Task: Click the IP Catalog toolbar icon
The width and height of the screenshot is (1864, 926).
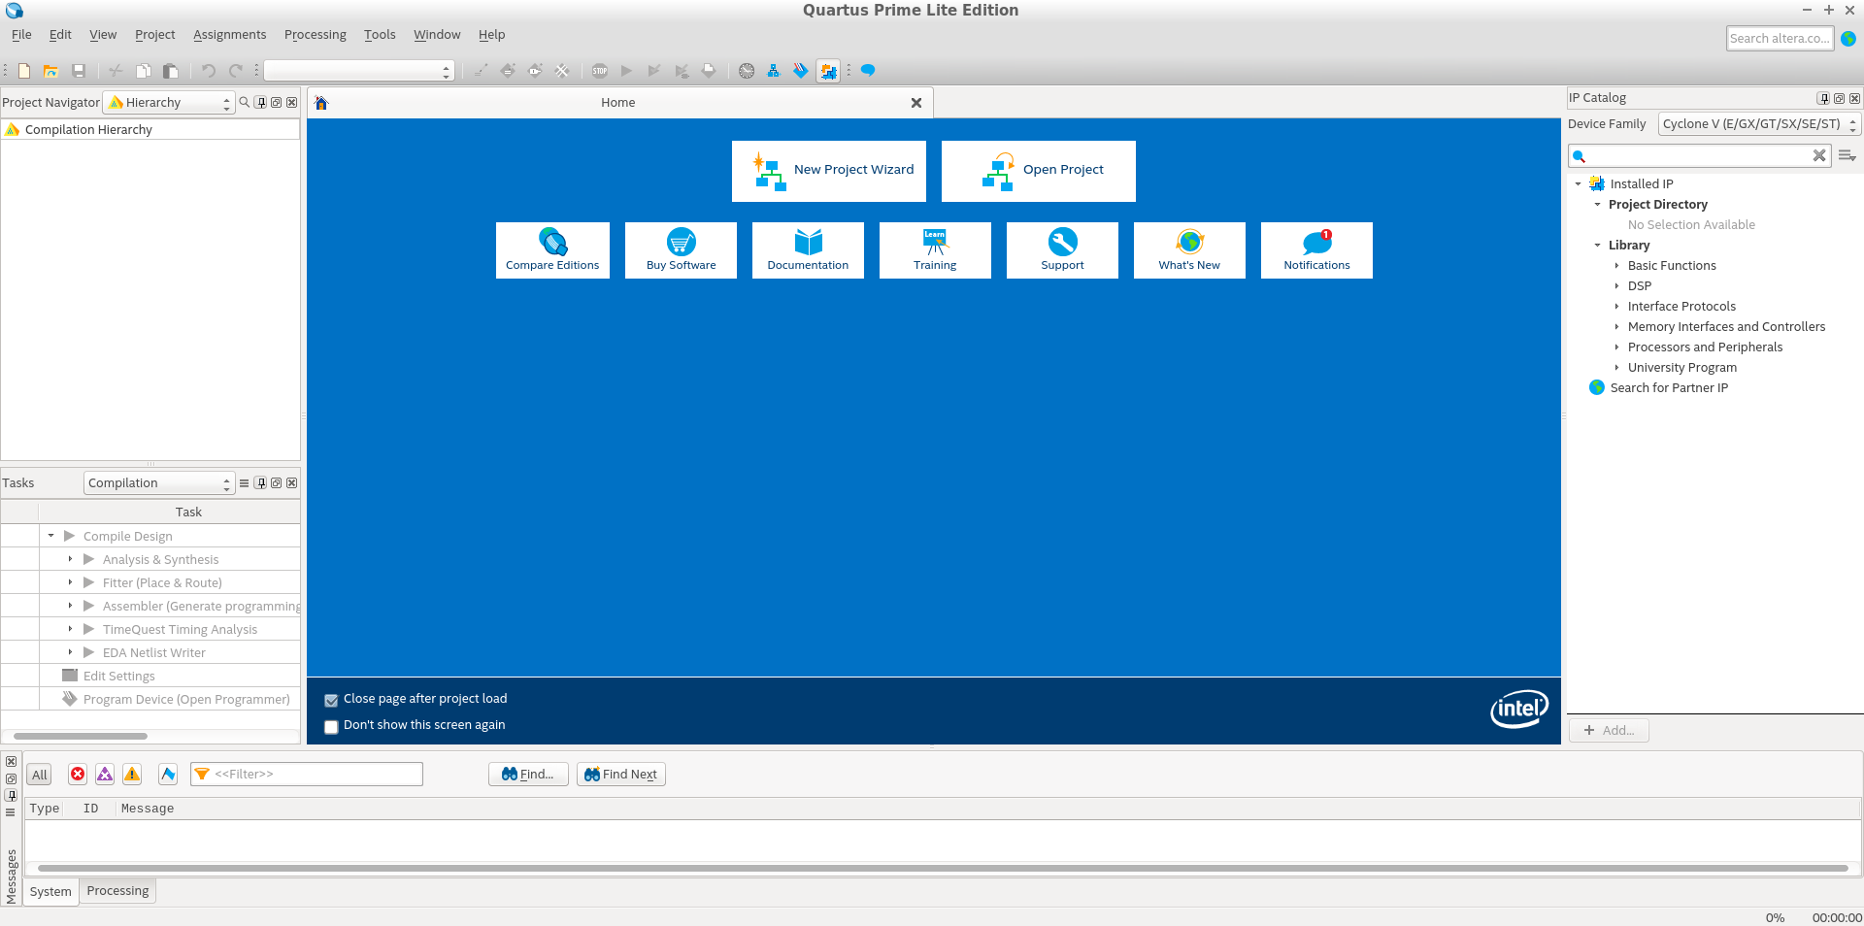Action: [828, 71]
